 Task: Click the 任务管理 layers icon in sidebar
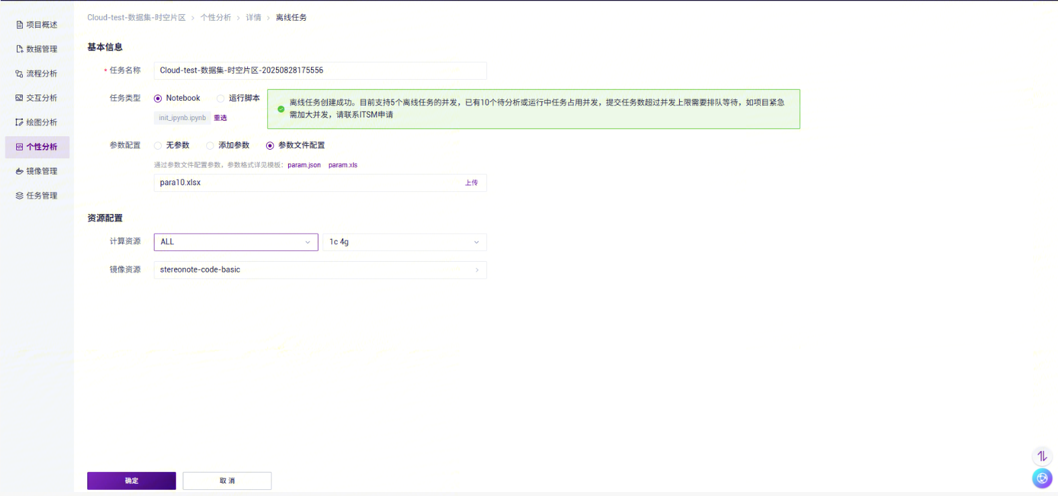(x=19, y=195)
